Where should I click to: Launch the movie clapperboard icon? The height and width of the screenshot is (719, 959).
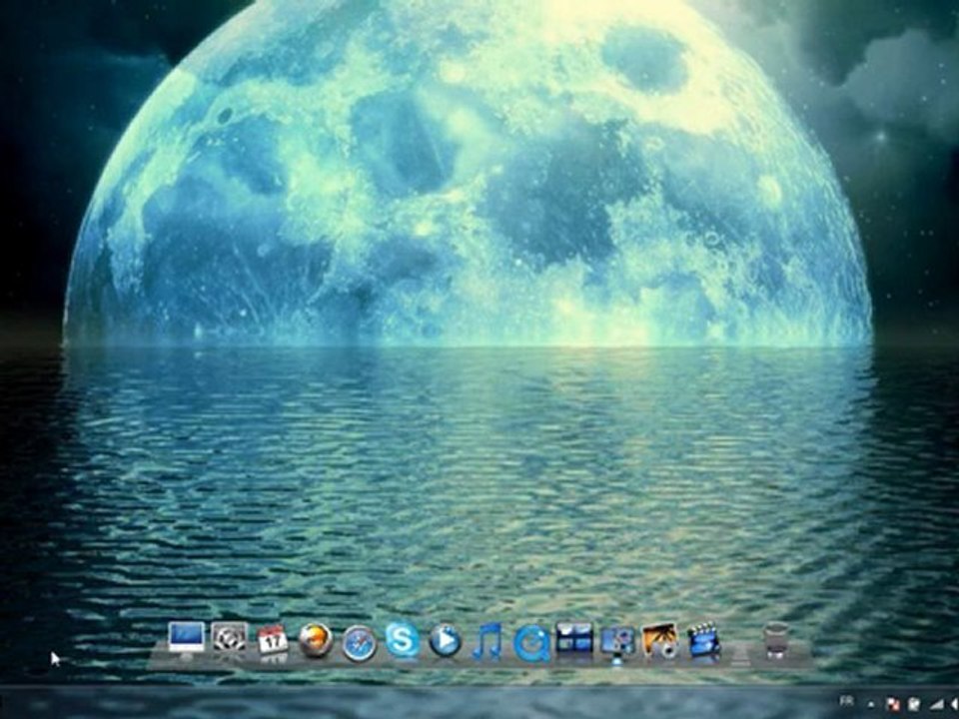coord(703,640)
